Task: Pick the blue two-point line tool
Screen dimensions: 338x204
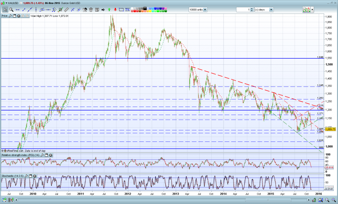Action: tap(73, 10)
